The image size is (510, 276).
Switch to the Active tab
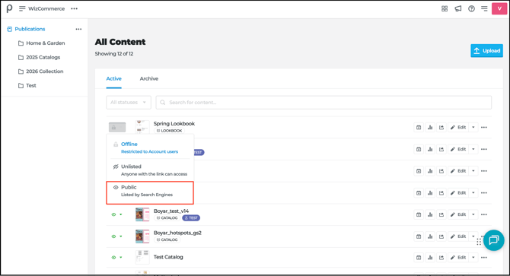114,78
